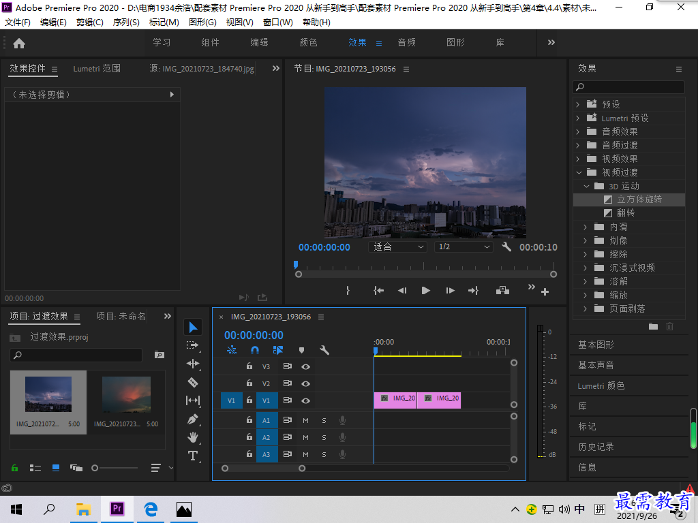Select the Slip tool
Image resolution: width=698 pixels, height=523 pixels.
pos(193,400)
